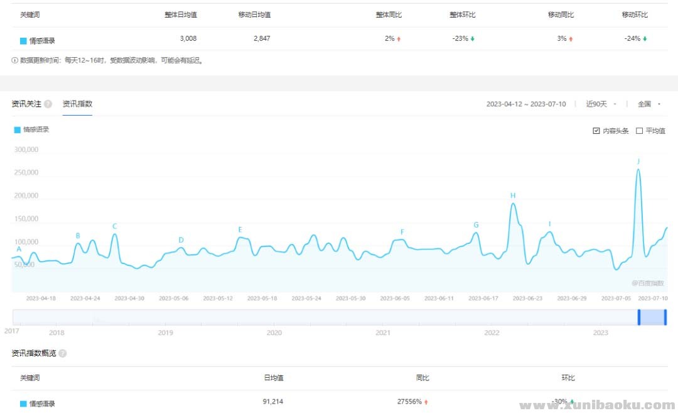Click the green down arrow next to -24%
The height and width of the screenshot is (413, 678).
[645, 39]
